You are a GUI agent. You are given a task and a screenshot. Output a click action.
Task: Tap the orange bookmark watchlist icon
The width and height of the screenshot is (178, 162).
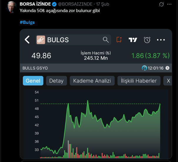pos(119,40)
